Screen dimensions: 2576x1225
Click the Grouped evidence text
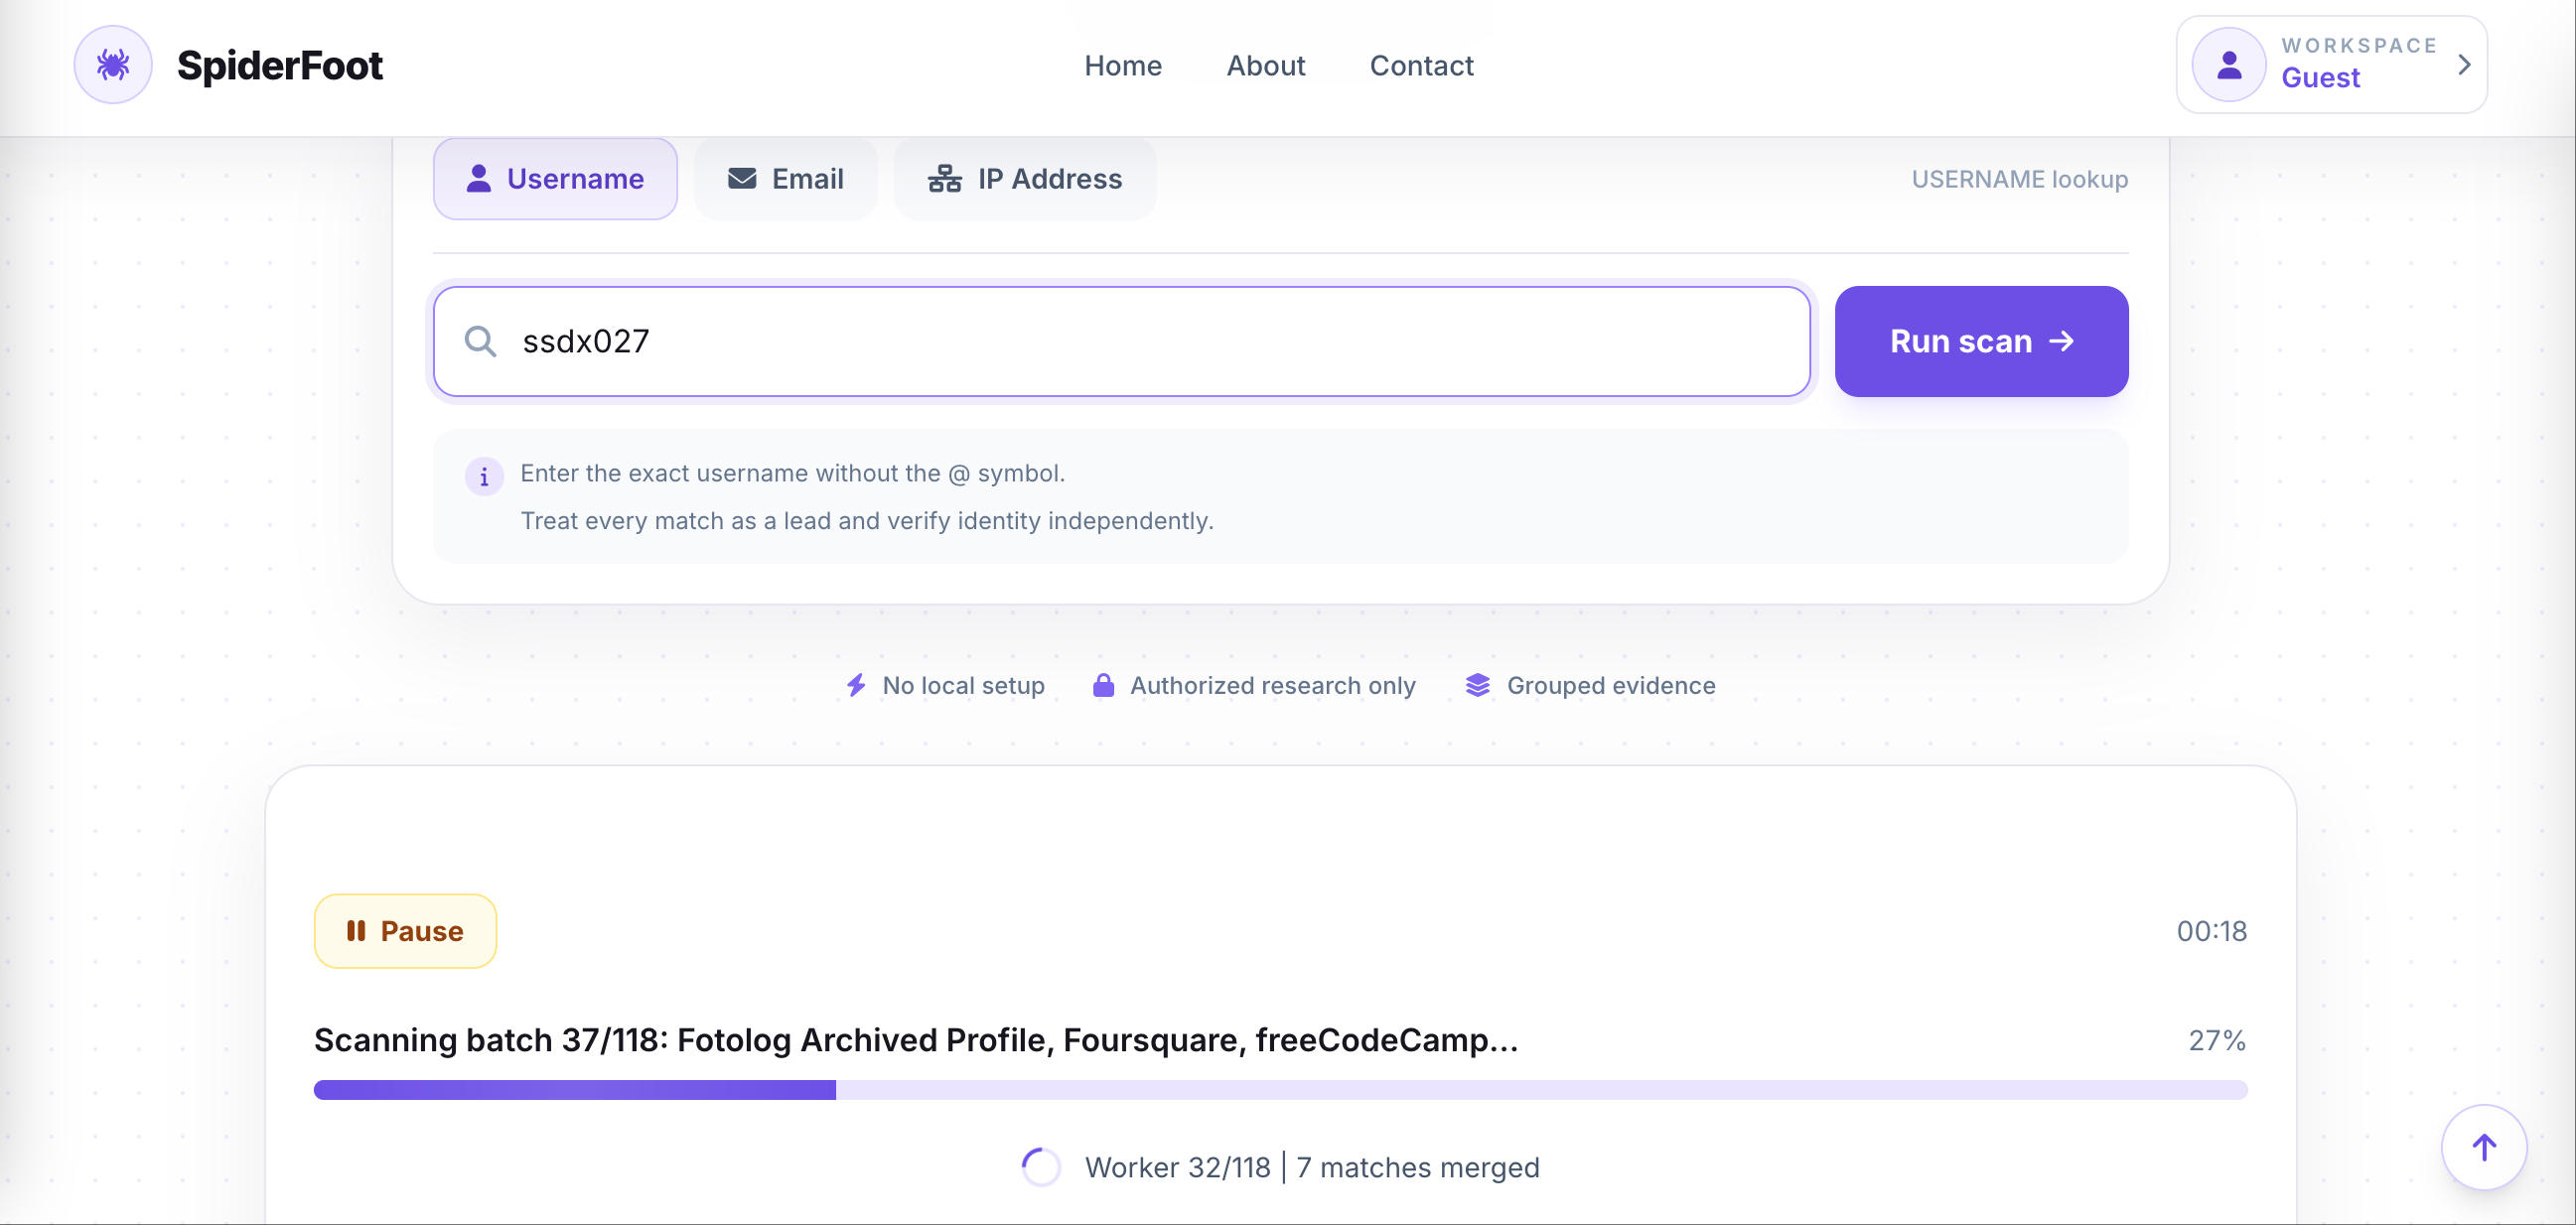pos(1611,685)
